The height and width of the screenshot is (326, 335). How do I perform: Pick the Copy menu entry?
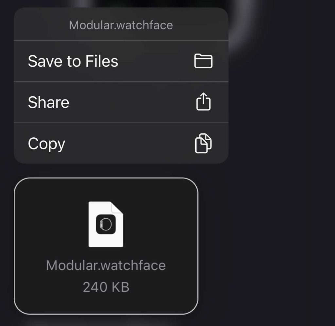tap(121, 143)
